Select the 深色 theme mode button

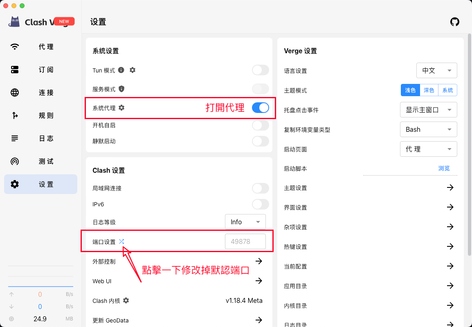pos(429,90)
